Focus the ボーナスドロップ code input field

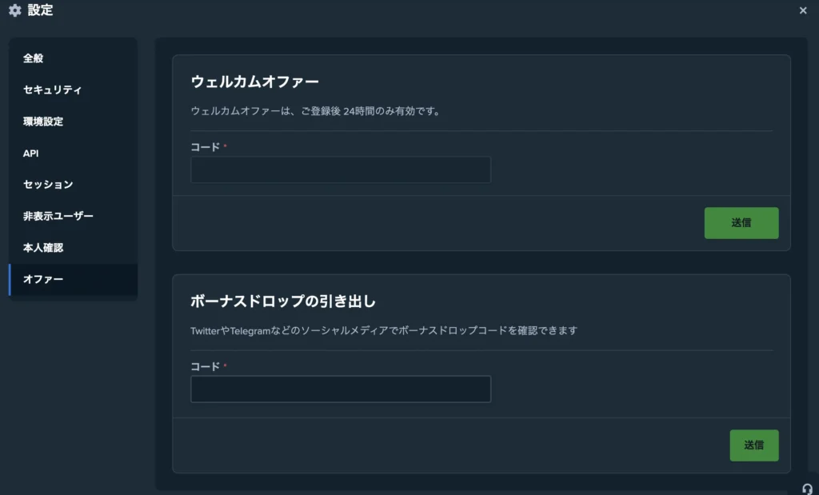point(341,389)
